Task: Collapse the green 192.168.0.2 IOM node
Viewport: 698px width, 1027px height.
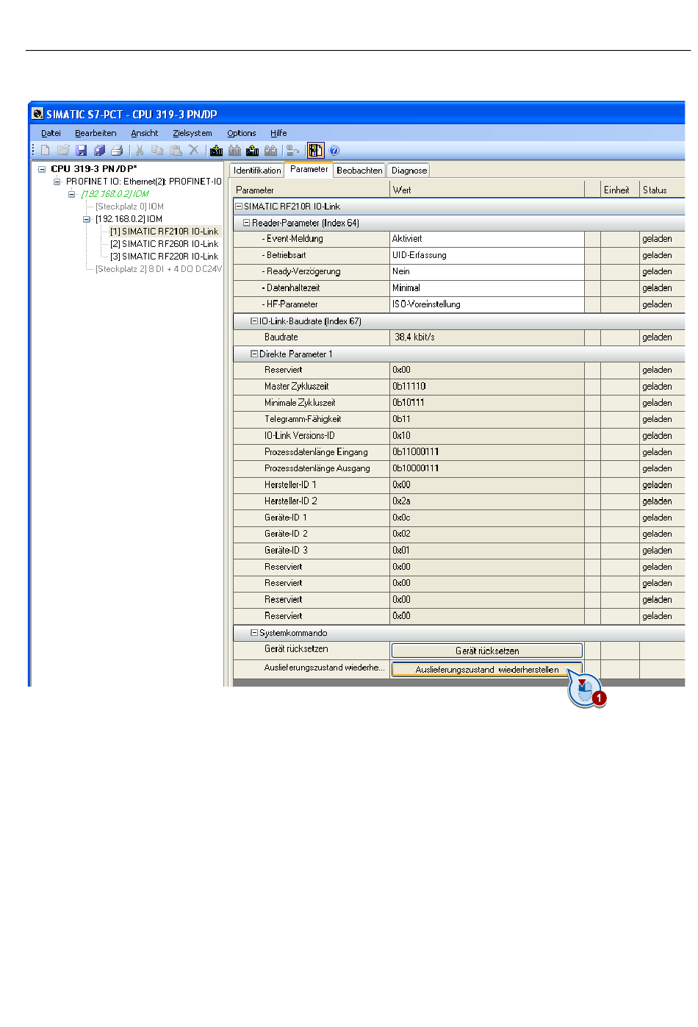Action: [71, 194]
